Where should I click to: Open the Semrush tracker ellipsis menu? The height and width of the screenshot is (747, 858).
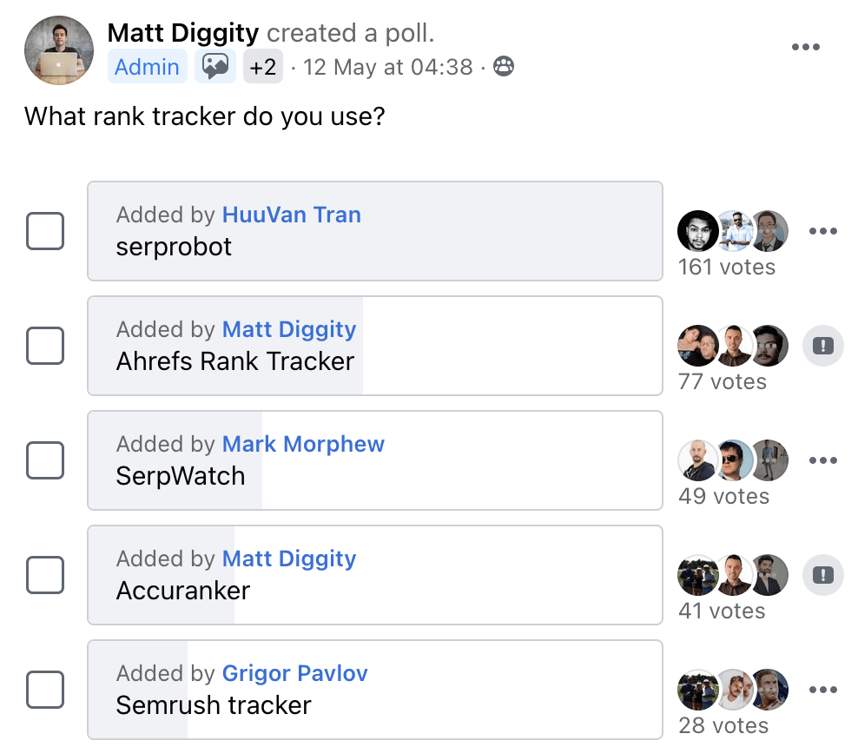(x=822, y=690)
